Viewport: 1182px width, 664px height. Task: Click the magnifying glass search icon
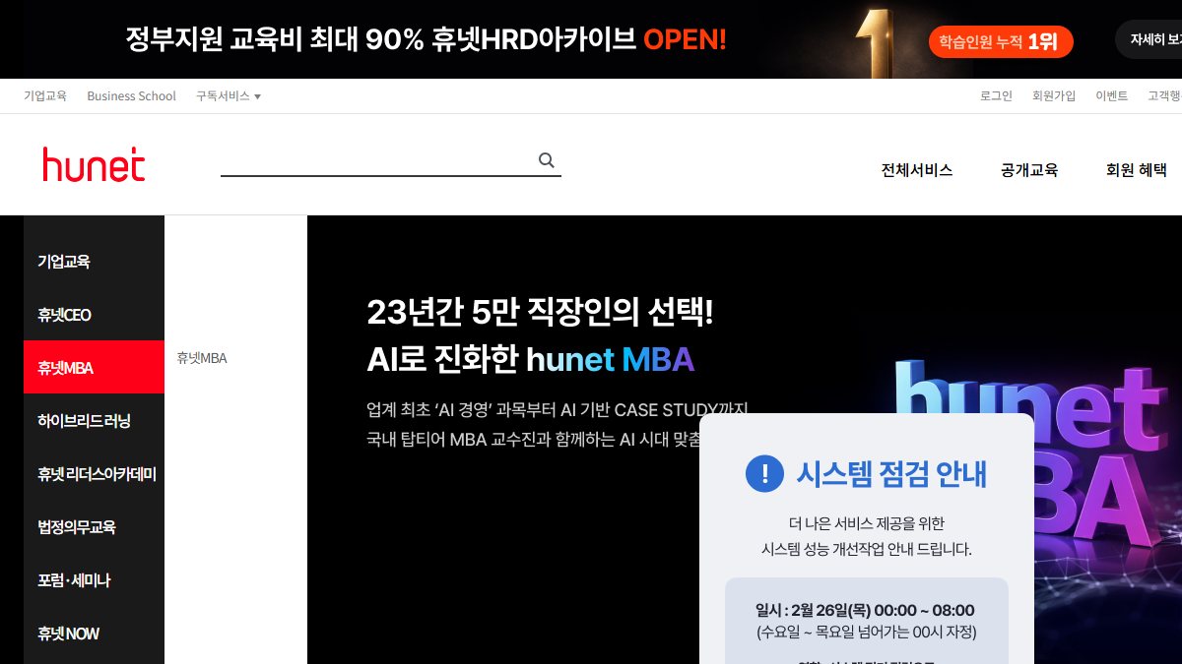(547, 160)
